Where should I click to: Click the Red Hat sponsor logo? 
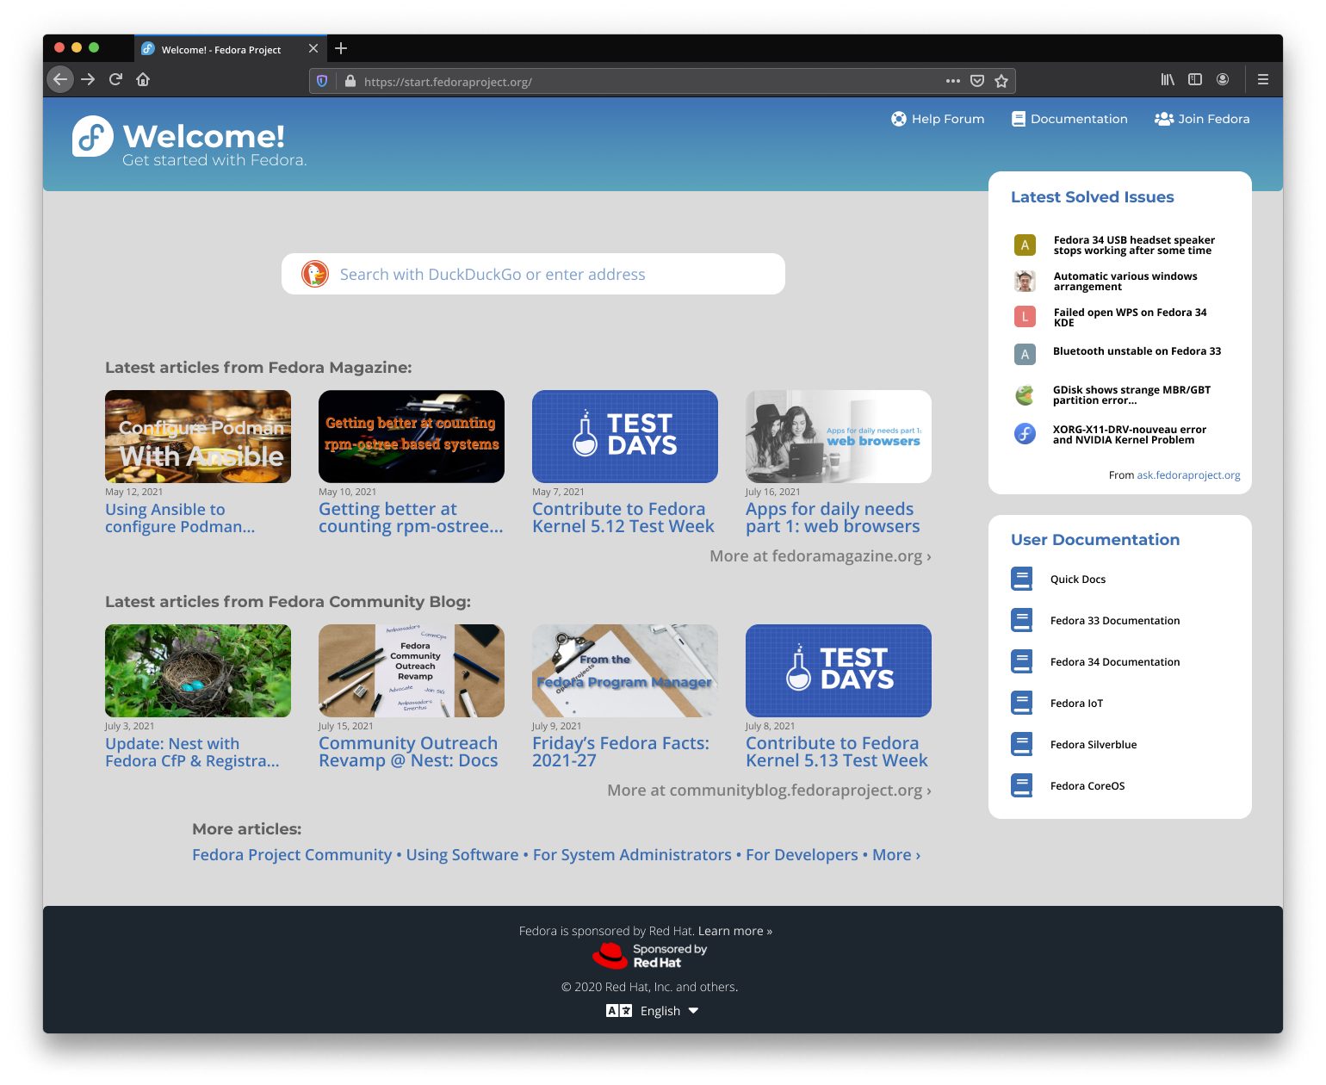[649, 956]
